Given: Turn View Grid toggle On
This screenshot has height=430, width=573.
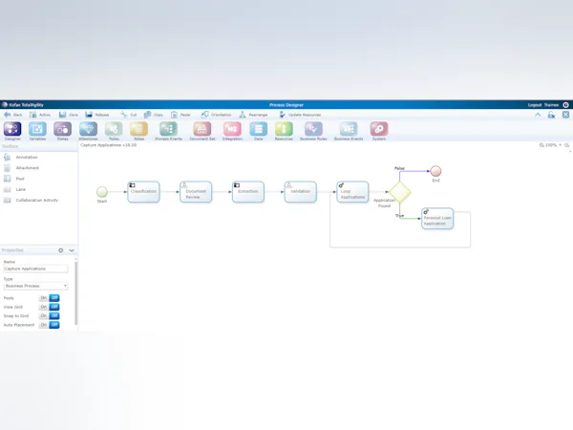Looking at the screenshot, I should (44, 307).
